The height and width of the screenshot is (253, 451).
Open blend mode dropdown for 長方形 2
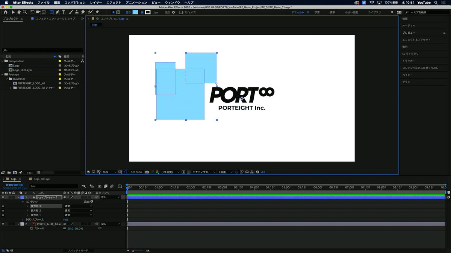[78, 211]
